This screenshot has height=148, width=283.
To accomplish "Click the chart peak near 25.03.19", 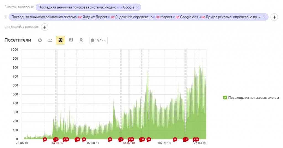I will point(203,58).
